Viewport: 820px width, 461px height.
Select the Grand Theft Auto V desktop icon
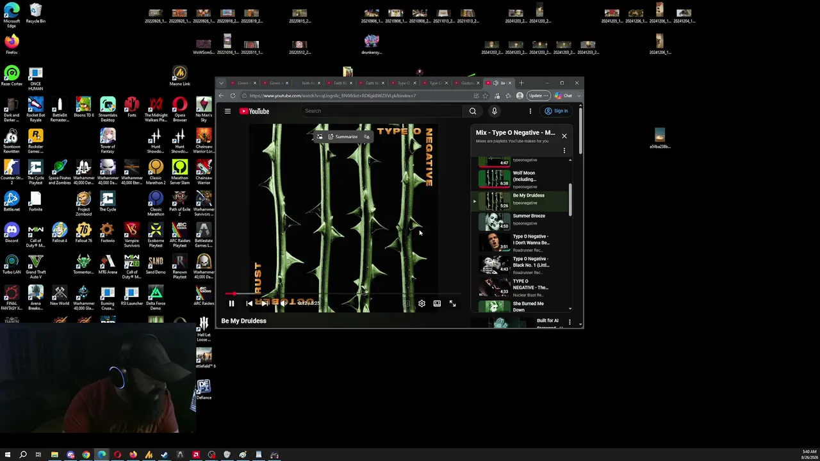(x=35, y=266)
